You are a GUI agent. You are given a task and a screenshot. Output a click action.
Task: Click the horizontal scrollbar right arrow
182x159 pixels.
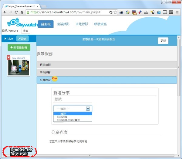pyautogui.click(x=179, y=156)
